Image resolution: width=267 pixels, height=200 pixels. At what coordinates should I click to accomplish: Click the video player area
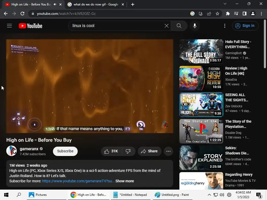point(90,86)
